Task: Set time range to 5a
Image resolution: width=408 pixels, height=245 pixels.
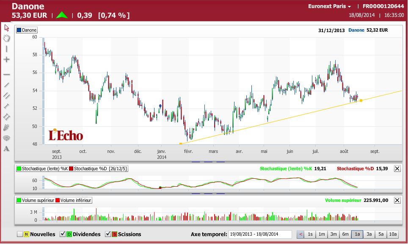Action: coord(381,234)
